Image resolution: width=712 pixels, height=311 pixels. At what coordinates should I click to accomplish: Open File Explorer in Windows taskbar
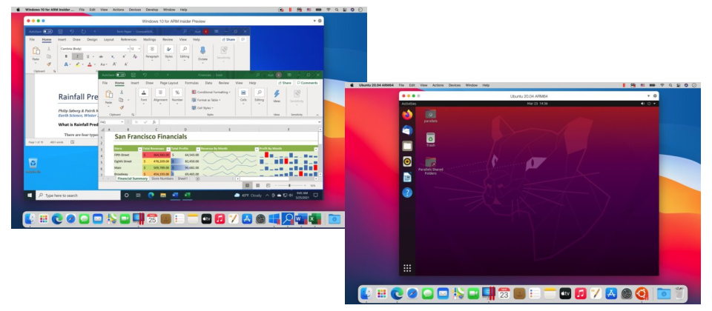point(163,195)
